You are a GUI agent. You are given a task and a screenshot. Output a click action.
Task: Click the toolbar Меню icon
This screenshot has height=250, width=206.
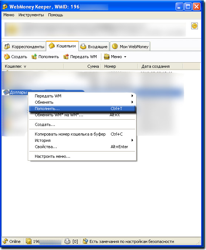tap(107, 57)
